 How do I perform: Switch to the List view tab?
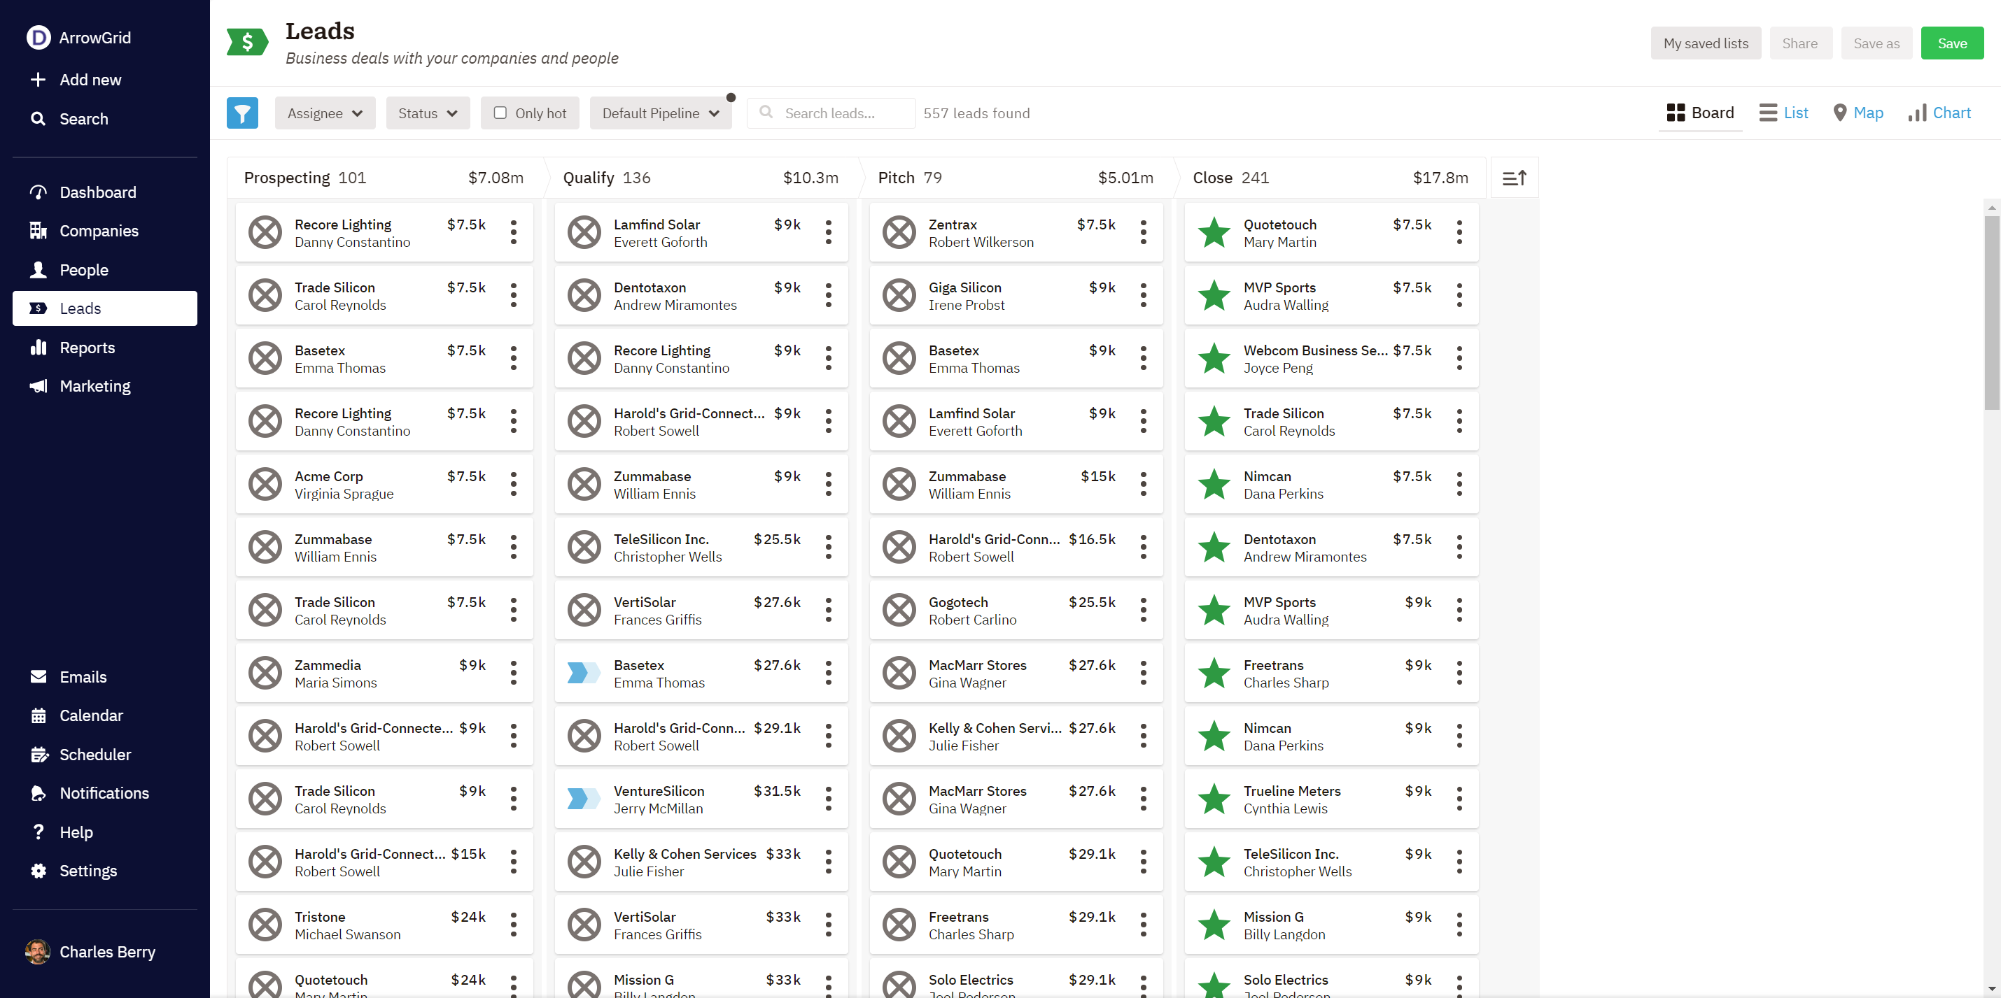(1784, 113)
